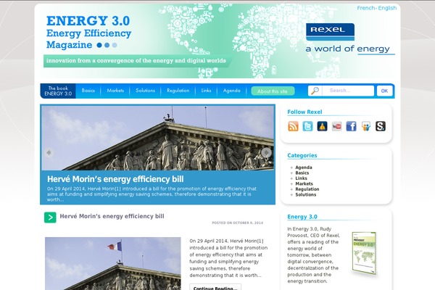Open the ENERGY 3.0 site title
This screenshot has height=290, width=435.
click(x=88, y=21)
